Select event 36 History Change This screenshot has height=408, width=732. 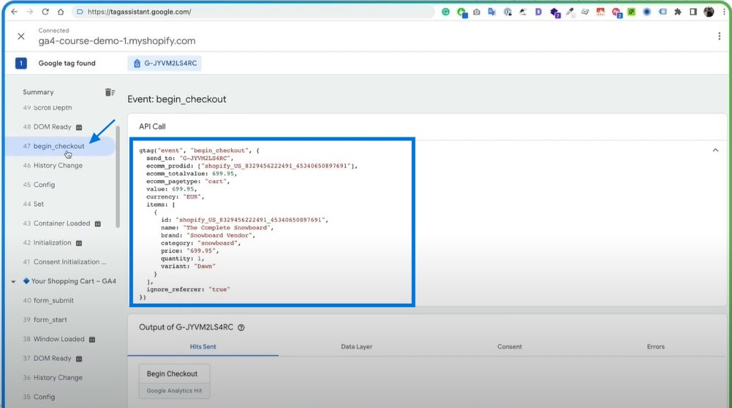(53, 378)
